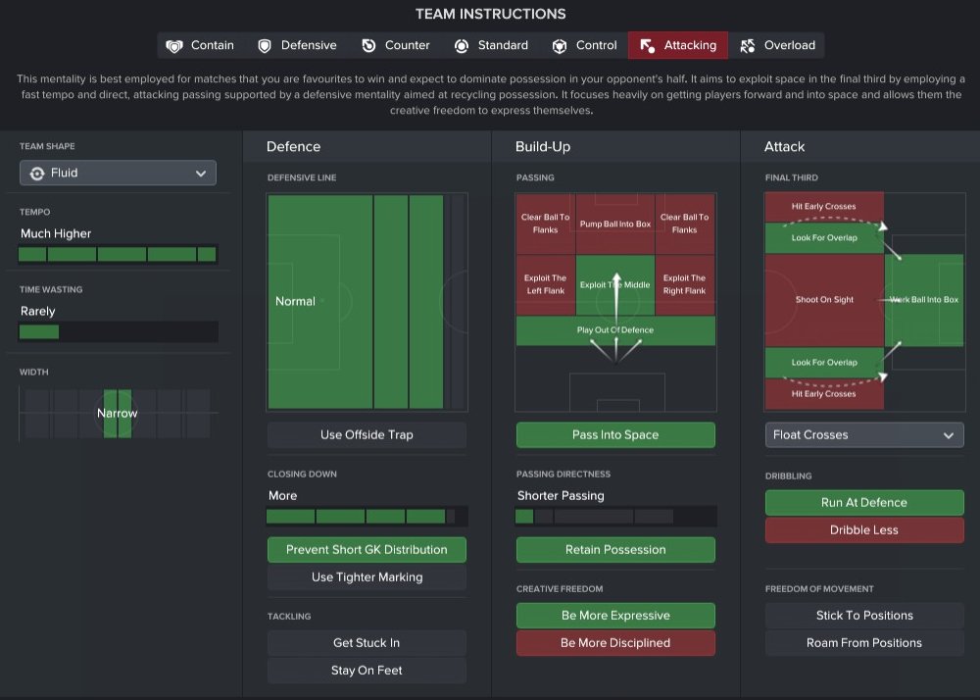Enable Get Stuck In tackling
Image resolution: width=980 pixels, height=700 pixels.
coord(367,642)
